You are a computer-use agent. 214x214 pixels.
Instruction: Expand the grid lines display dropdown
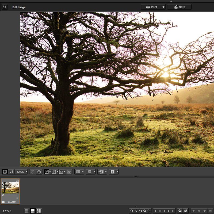pos(83,172)
